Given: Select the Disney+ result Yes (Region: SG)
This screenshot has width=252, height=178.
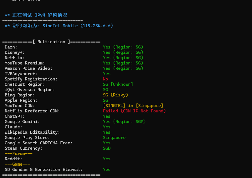Looking at the screenshot, I should click(x=123, y=52).
